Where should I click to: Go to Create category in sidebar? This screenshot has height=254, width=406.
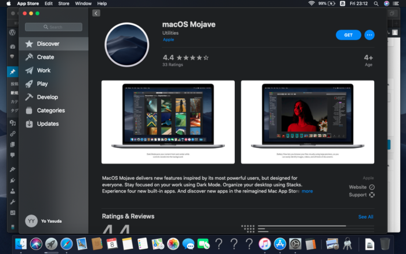tap(45, 57)
